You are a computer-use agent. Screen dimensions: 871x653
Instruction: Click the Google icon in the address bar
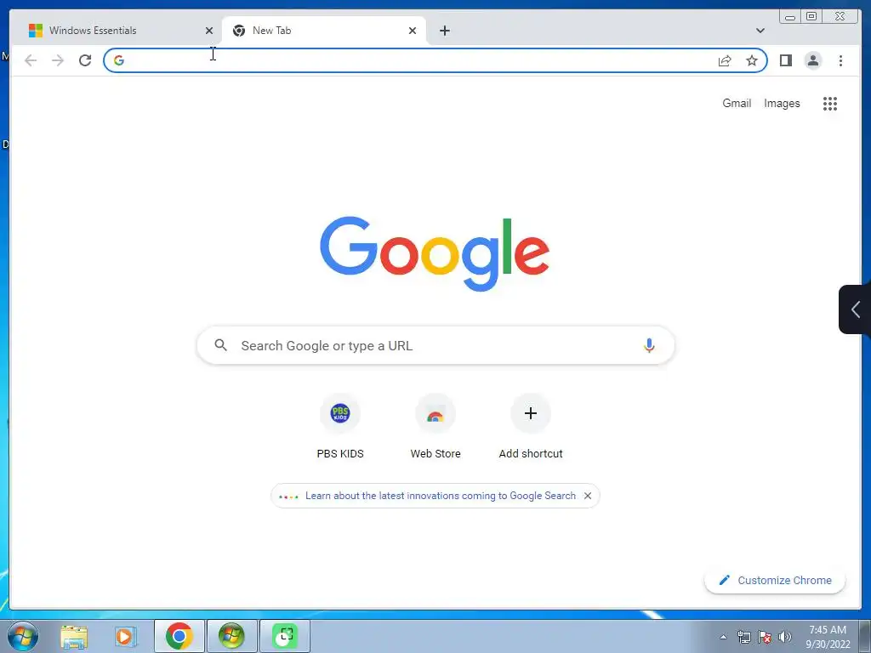(x=119, y=60)
